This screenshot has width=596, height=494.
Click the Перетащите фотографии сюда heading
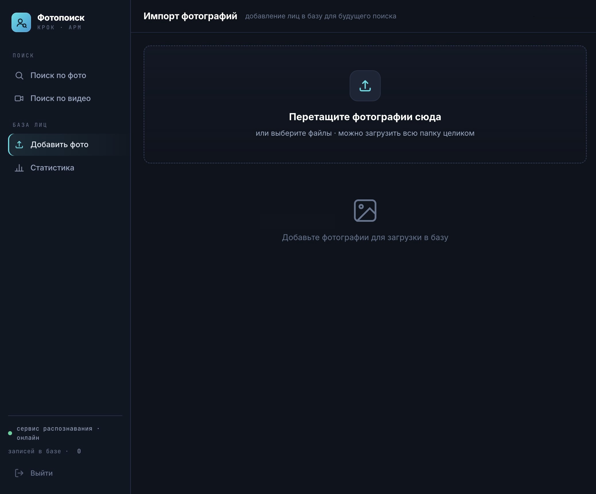click(x=365, y=117)
